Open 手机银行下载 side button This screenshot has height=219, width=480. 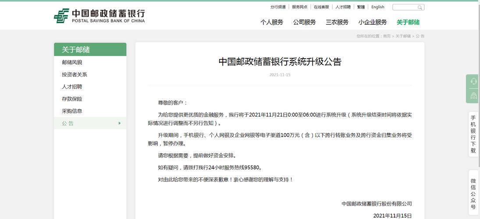473,134
